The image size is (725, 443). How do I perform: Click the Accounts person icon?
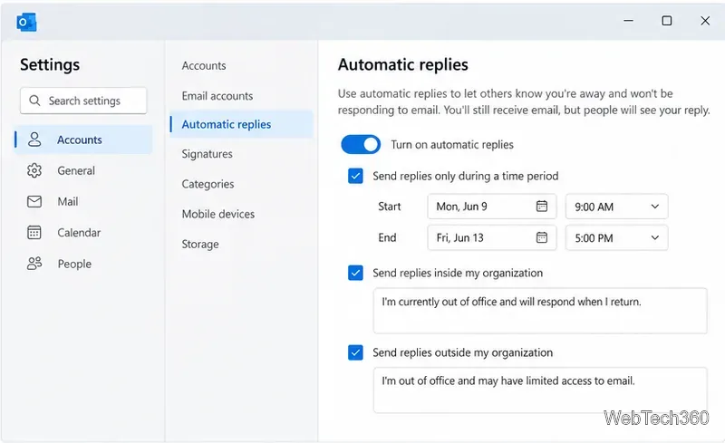click(34, 140)
